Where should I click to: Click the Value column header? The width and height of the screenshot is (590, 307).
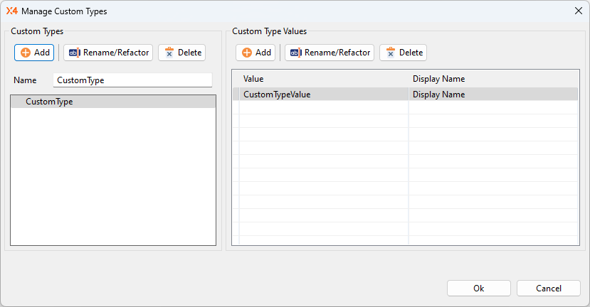point(324,79)
